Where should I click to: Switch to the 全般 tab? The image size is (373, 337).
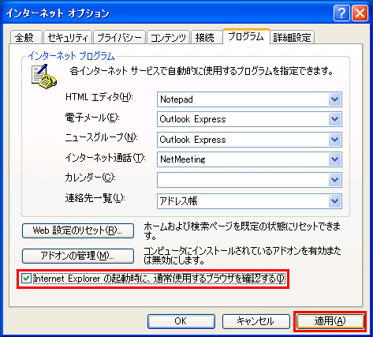(x=25, y=37)
